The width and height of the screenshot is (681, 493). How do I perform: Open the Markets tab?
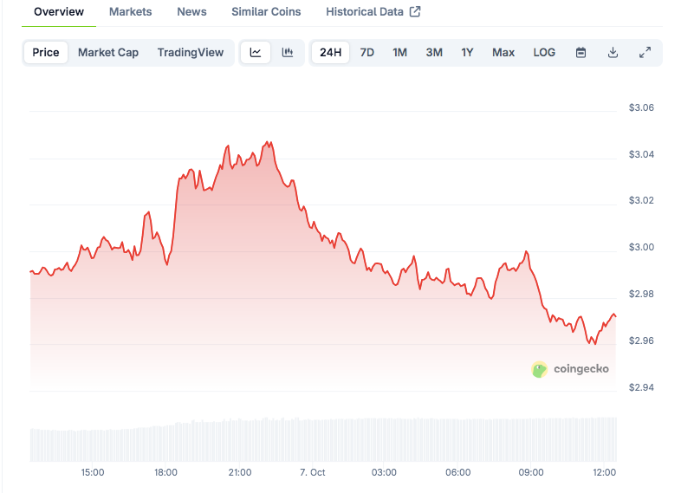[130, 12]
